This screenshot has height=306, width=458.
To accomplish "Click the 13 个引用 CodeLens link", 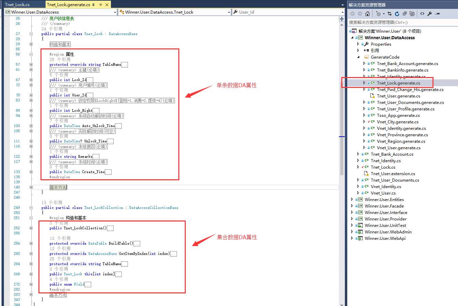I will [x=52, y=202].
